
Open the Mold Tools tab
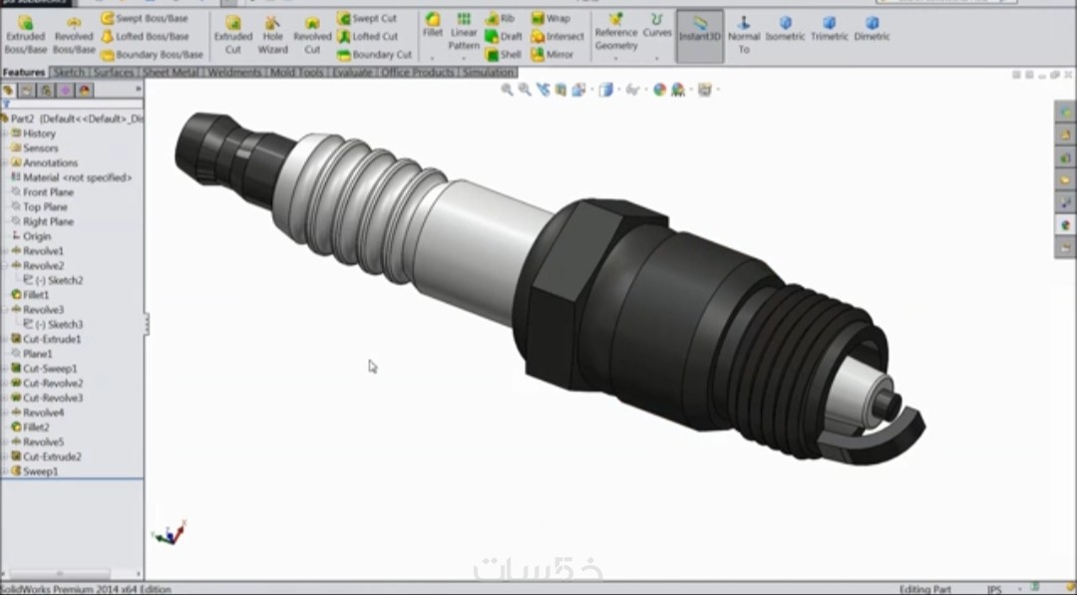[x=297, y=72]
